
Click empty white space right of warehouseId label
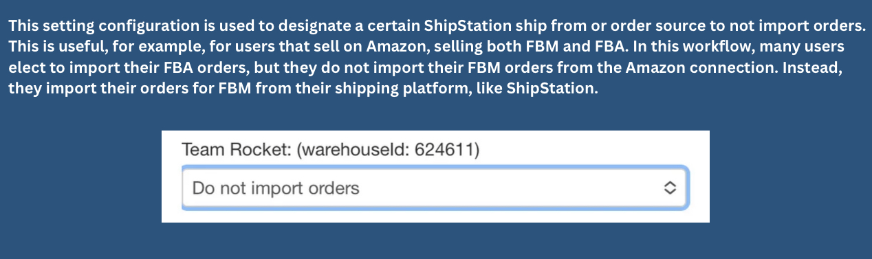[591, 150]
